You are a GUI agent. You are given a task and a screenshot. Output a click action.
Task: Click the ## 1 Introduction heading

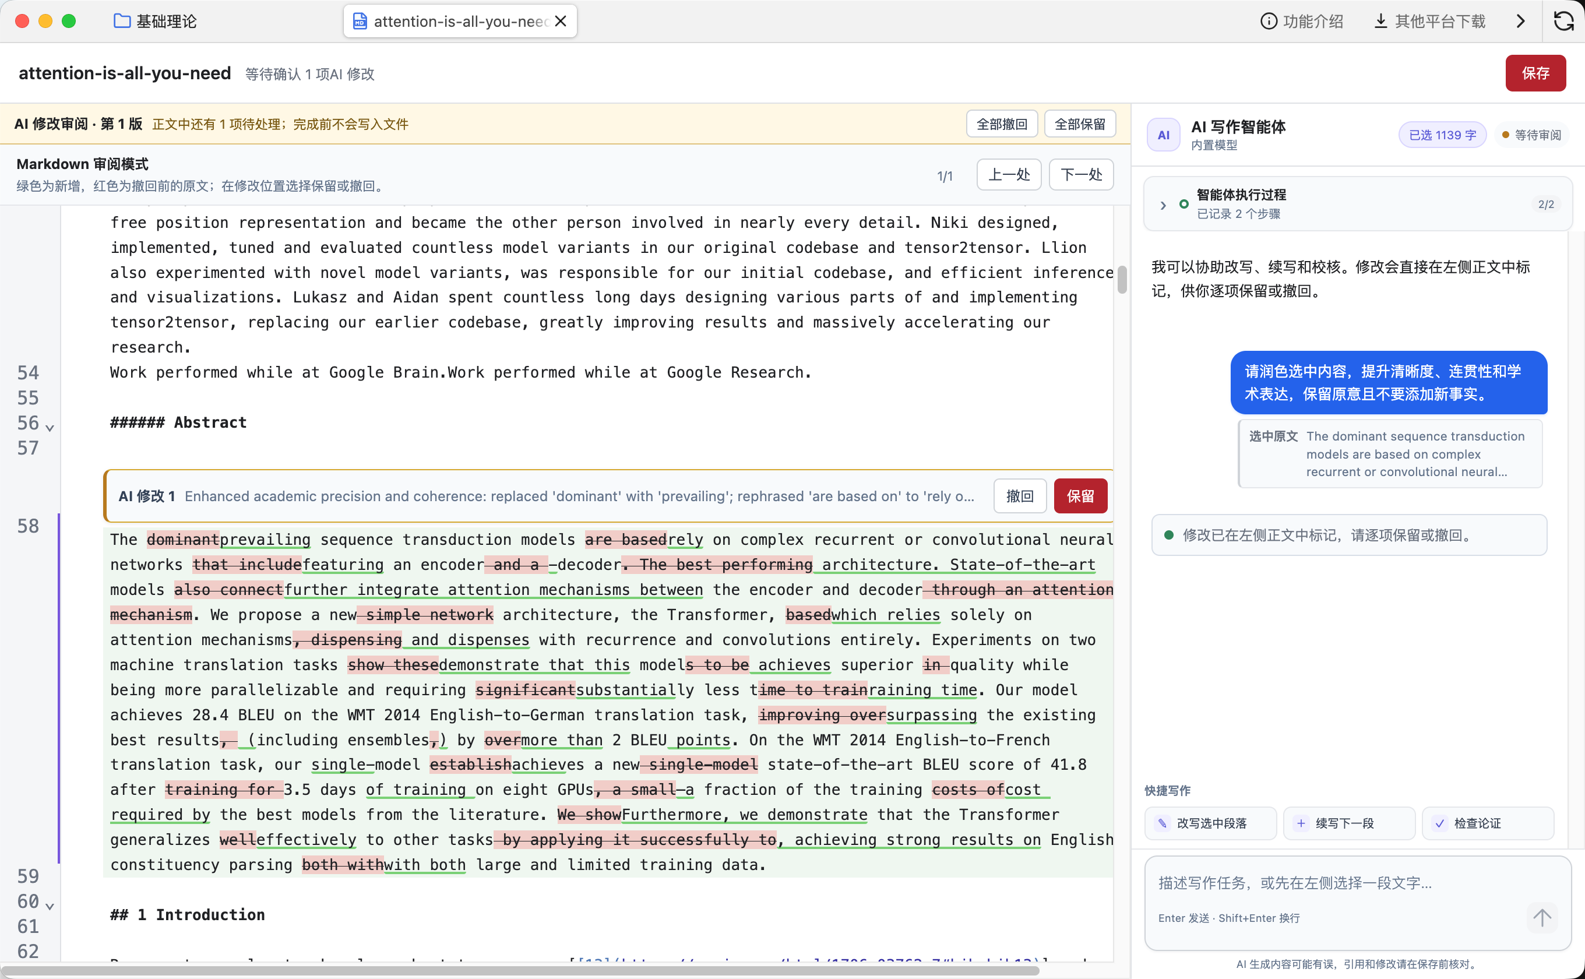tap(188, 914)
